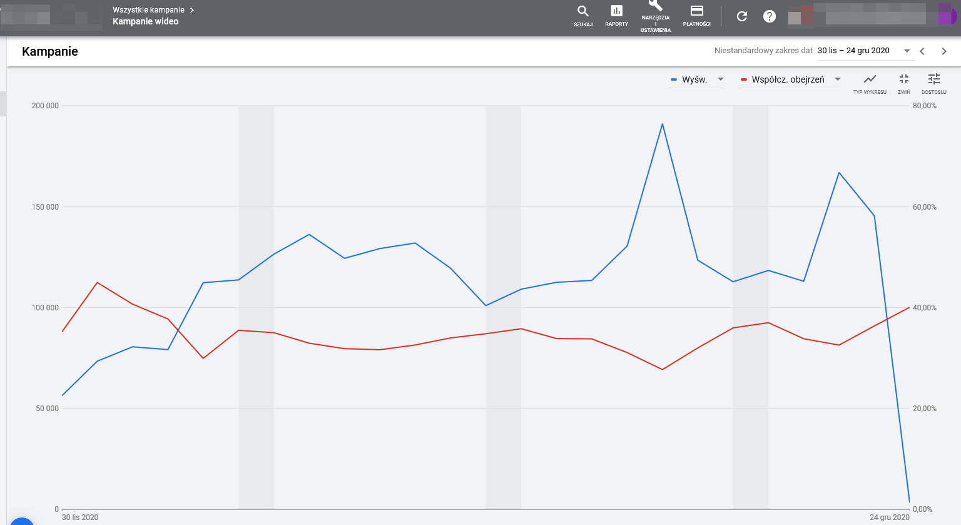Click the refresh icon in header
This screenshot has width=961, height=525.
pos(742,16)
